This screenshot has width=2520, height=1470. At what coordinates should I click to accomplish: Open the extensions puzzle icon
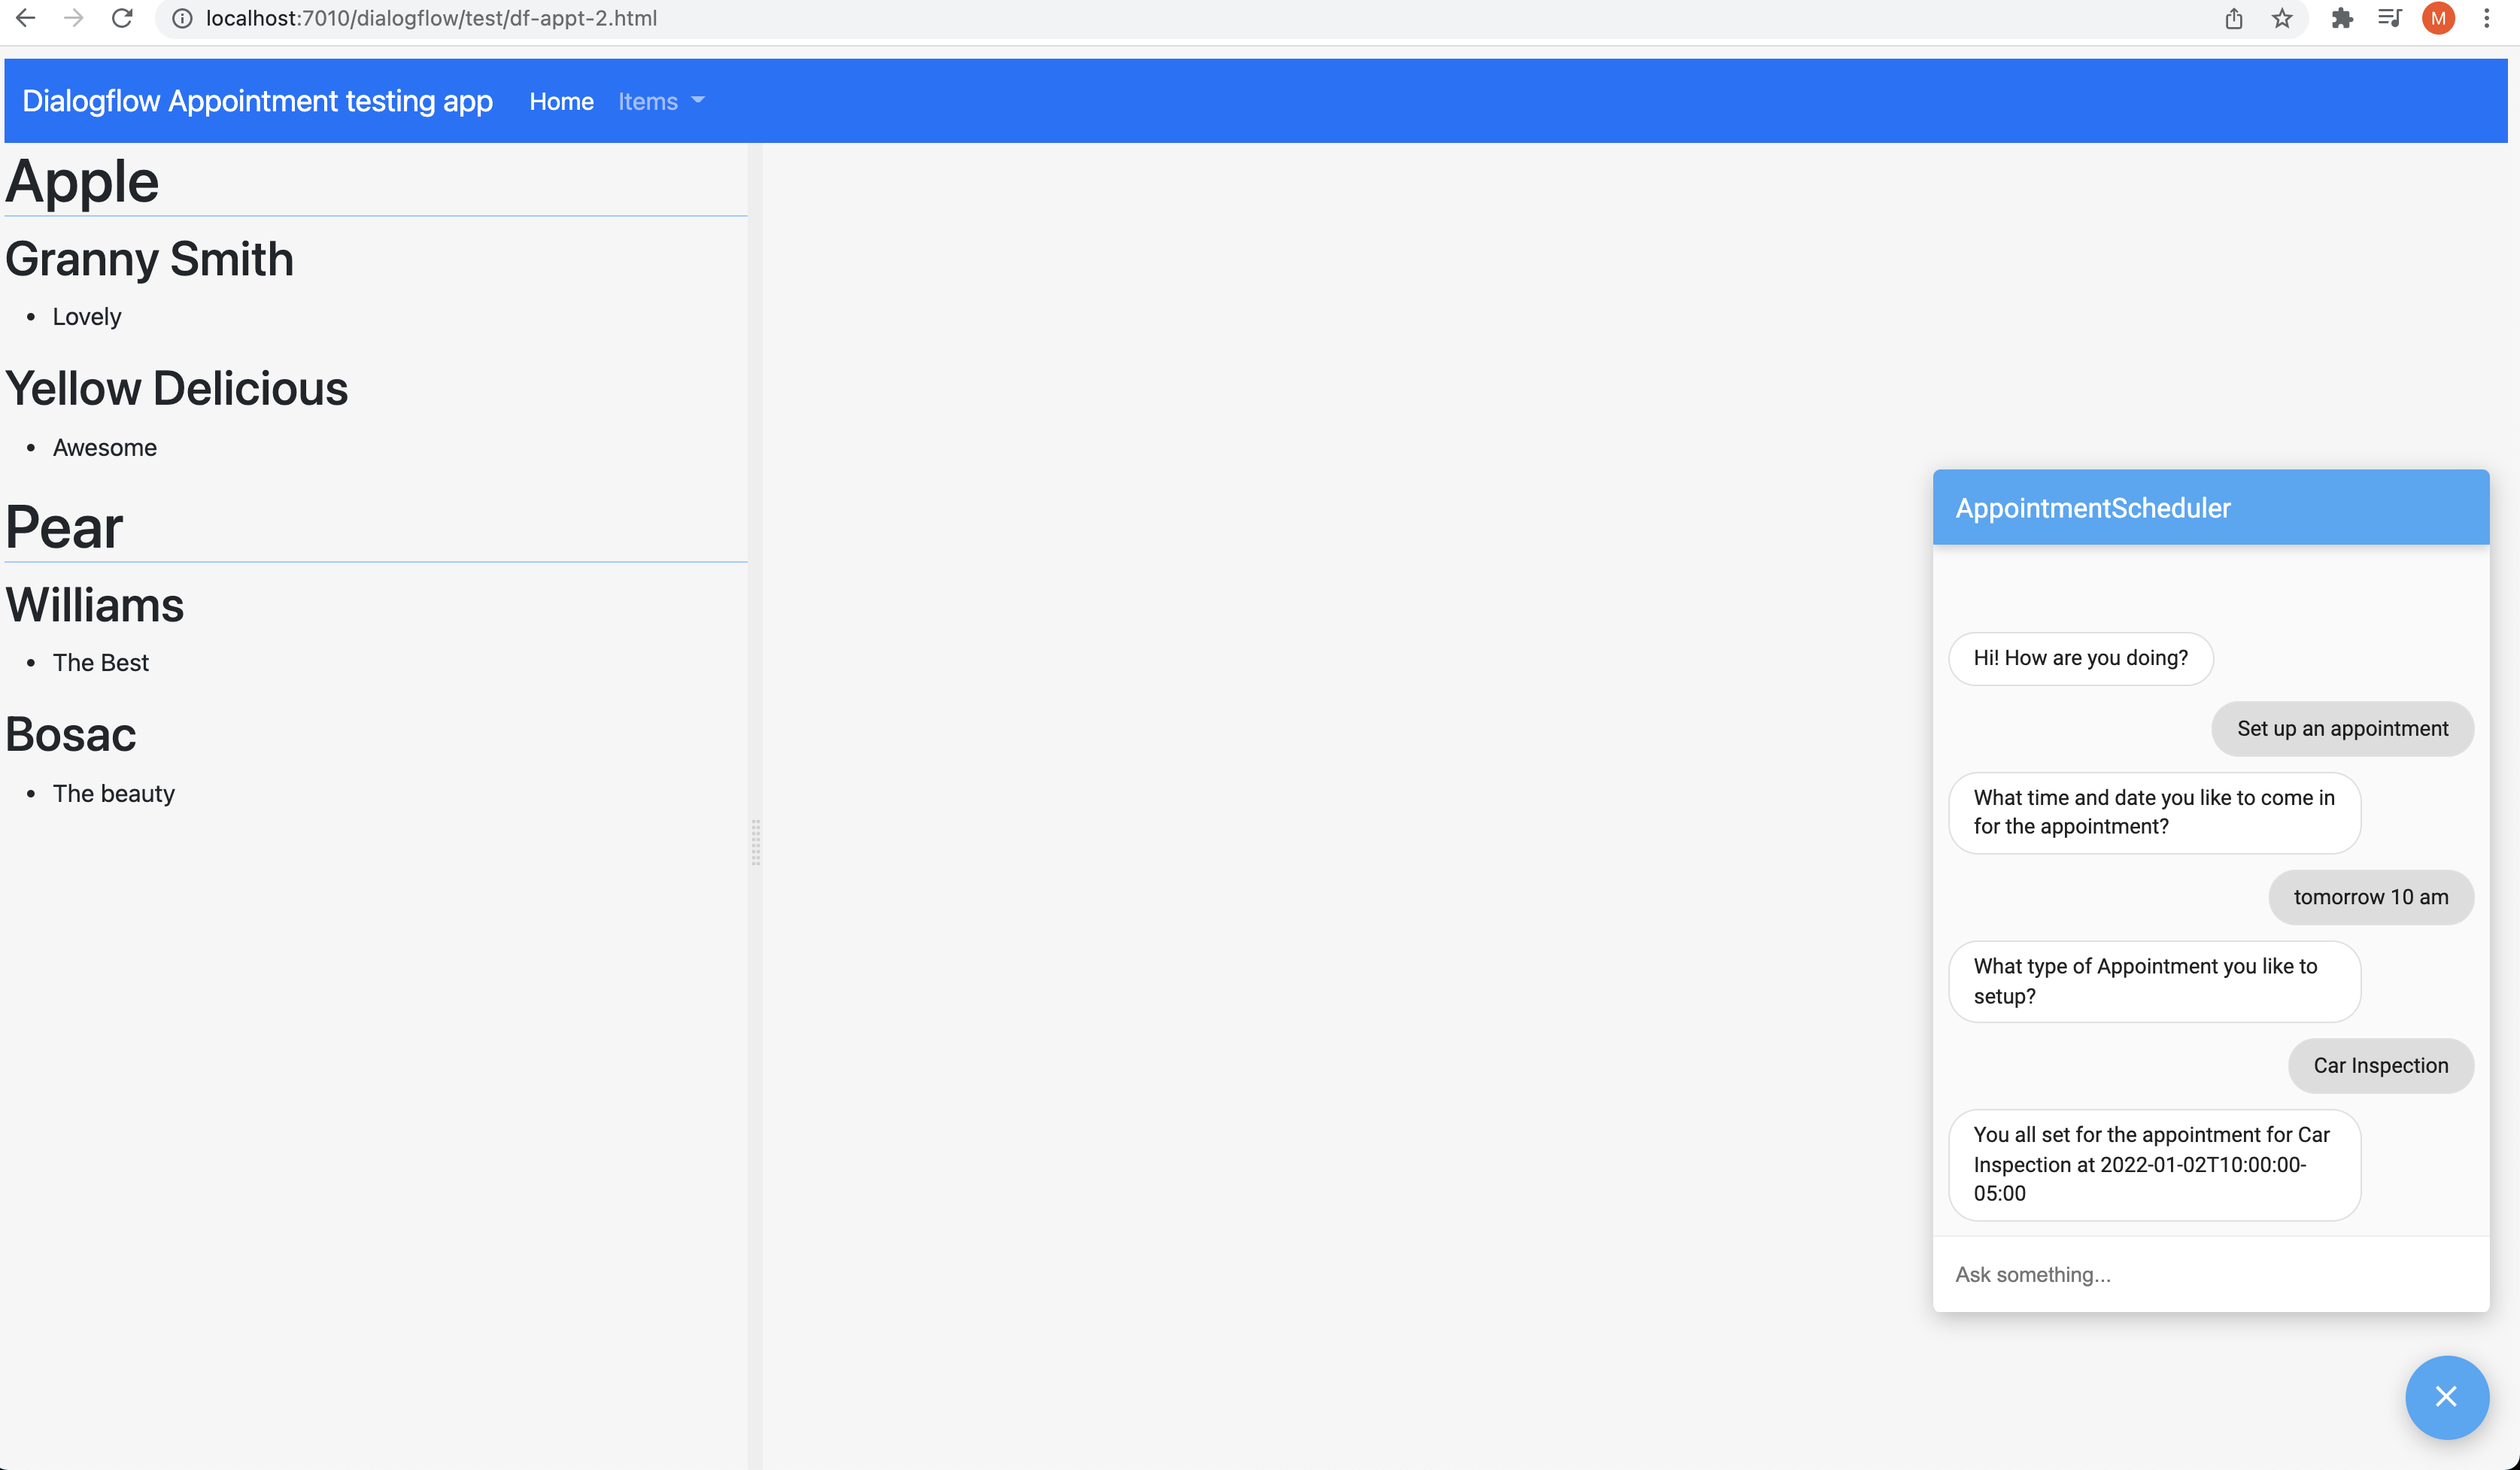(2342, 18)
